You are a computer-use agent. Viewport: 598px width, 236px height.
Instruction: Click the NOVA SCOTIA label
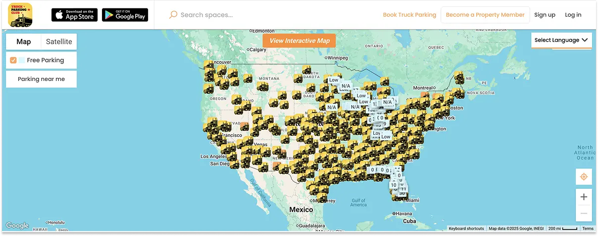(x=480, y=92)
